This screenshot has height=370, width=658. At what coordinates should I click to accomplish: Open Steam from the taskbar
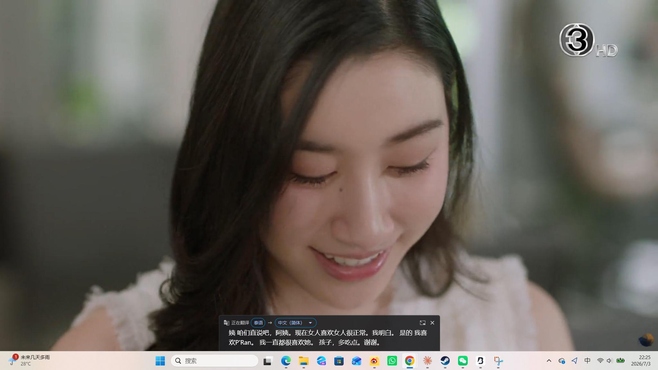pyautogui.click(x=445, y=361)
